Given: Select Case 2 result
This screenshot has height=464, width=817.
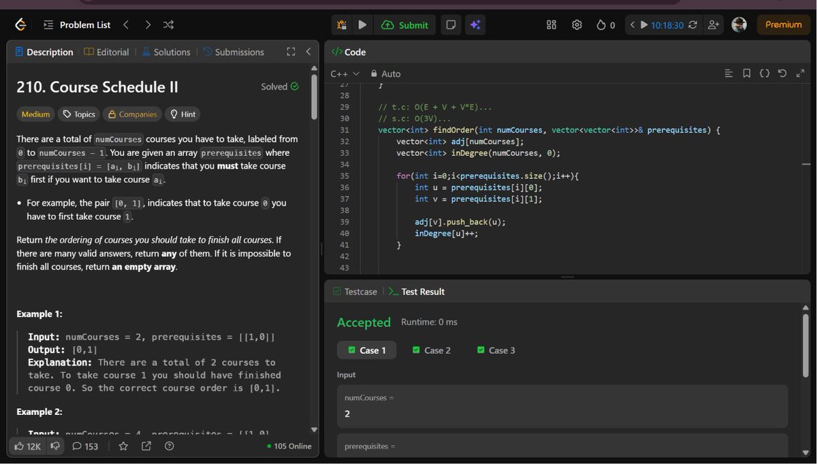Looking at the screenshot, I should [x=432, y=350].
